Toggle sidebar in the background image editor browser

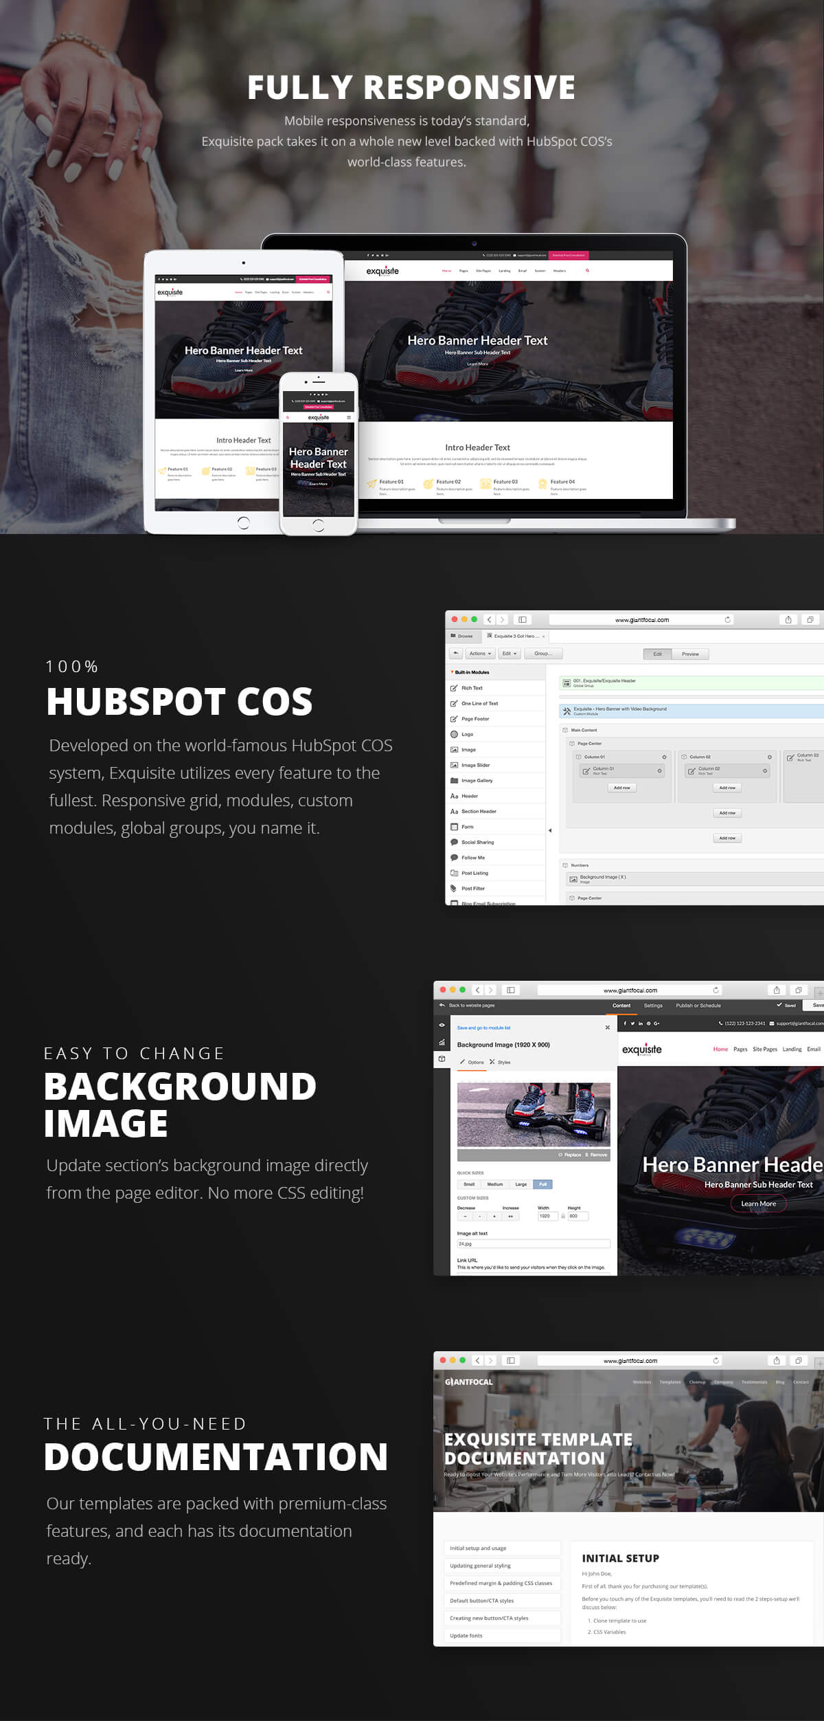(x=511, y=990)
